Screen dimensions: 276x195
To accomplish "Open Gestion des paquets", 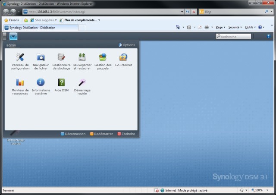I will (x=103, y=57).
